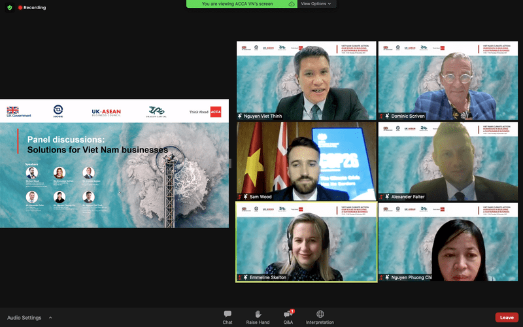Expand the View Options dropdown
523x327 pixels.
tap(316, 4)
